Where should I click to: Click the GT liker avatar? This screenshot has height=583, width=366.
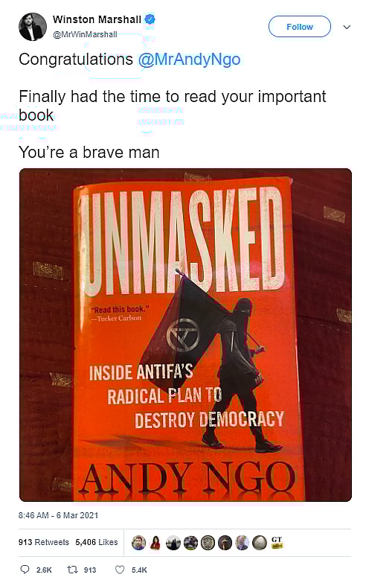(277, 543)
